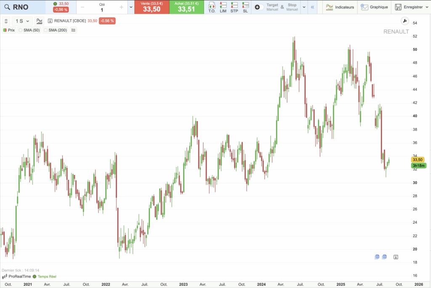Open the 1 S timeframe dropdown
The height and width of the screenshot is (288, 431).
(23, 21)
